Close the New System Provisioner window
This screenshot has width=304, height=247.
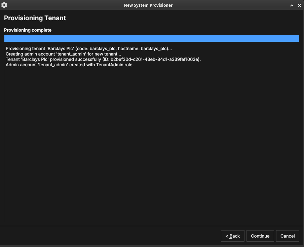[299, 5]
